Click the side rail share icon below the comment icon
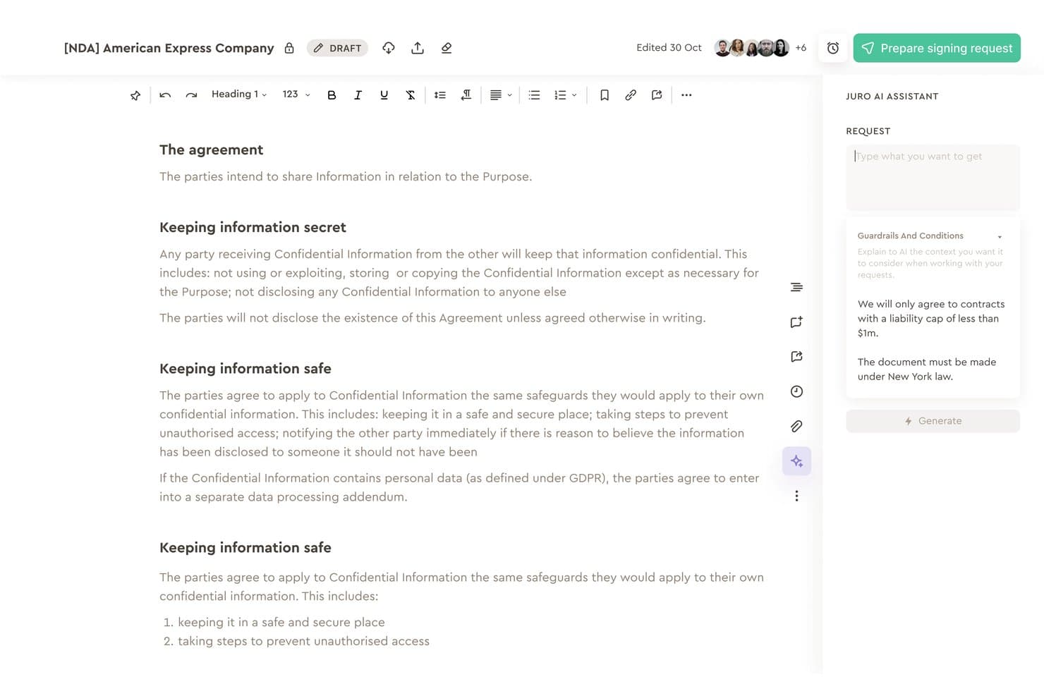 point(796,357)
